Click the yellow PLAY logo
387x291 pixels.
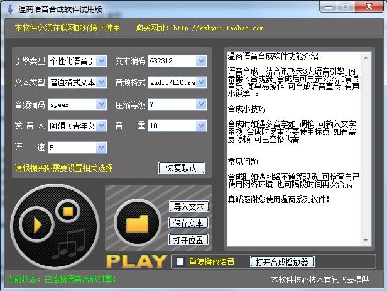[136, 261]
